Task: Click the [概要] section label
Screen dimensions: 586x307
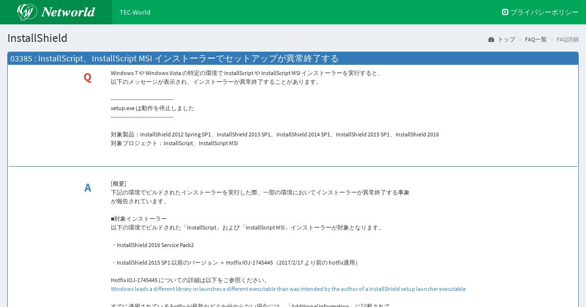Action: click(119, 184)
